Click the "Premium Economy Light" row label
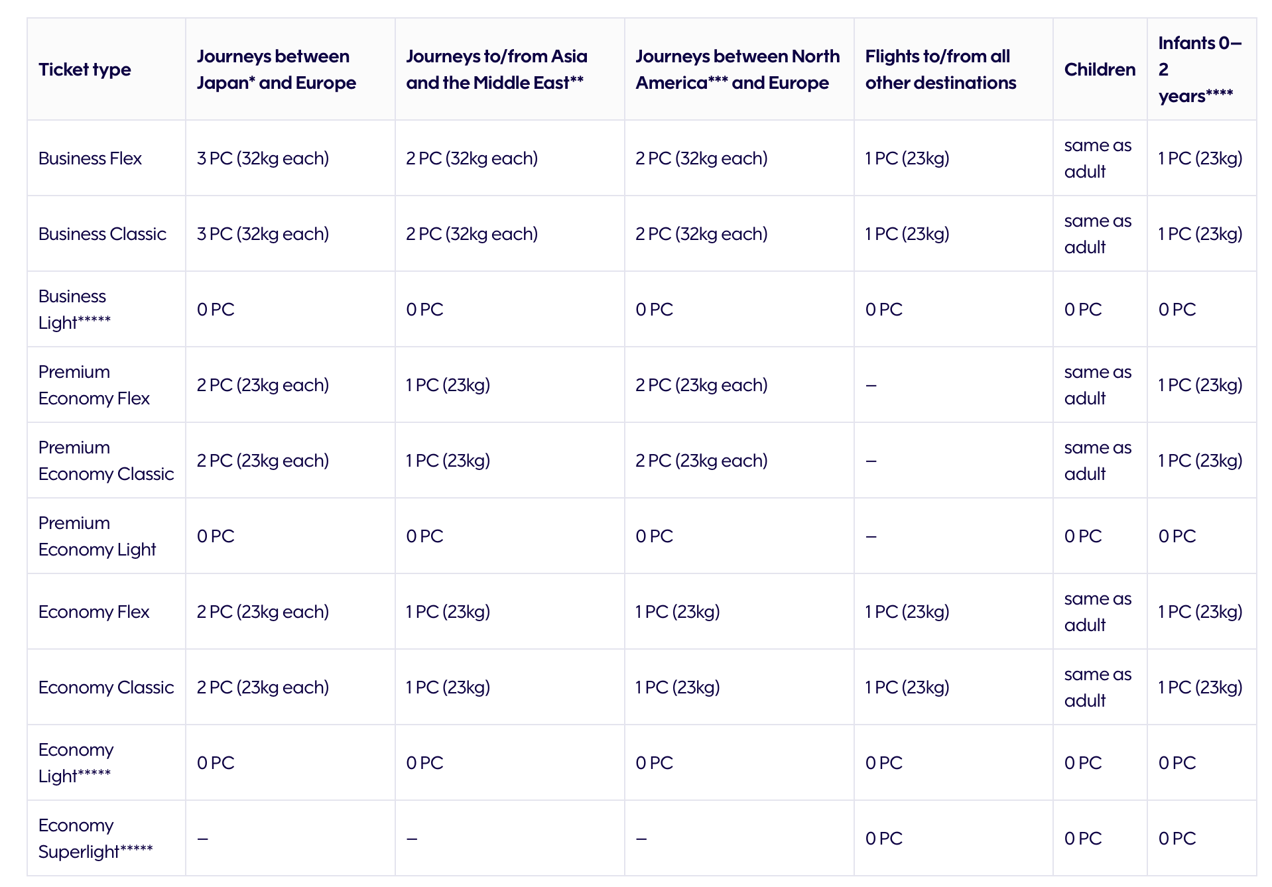 click(97, 536)
